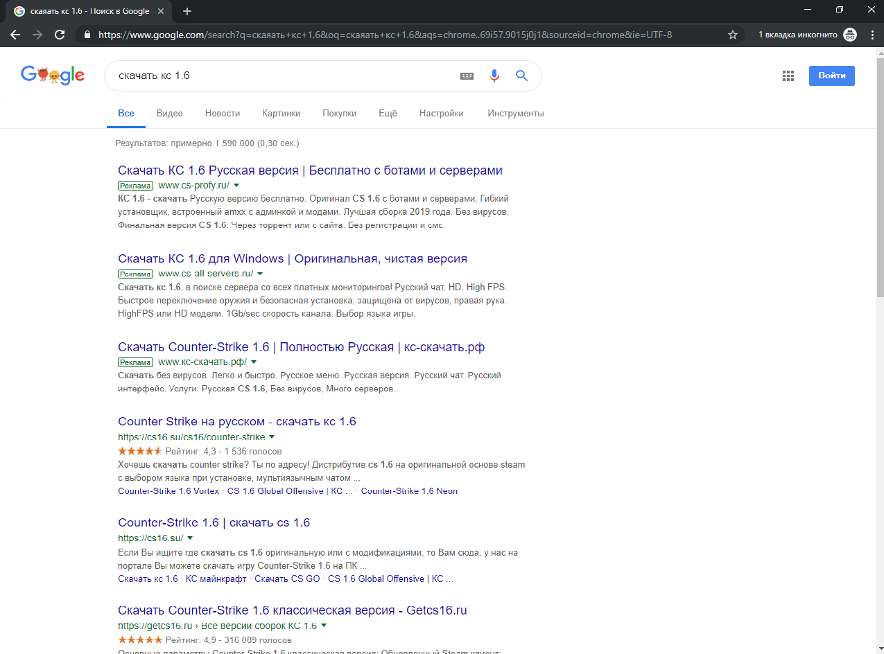Open the on-screen keyboard icon
884x654 pixels.
467,76
